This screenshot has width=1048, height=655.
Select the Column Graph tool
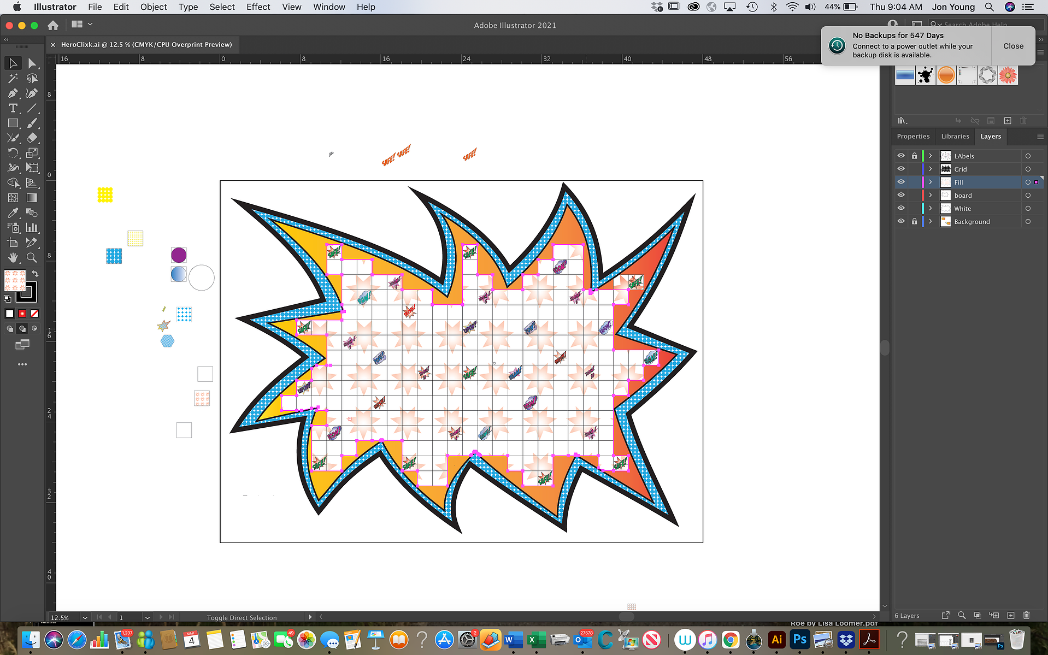click(x=32, y=228)
